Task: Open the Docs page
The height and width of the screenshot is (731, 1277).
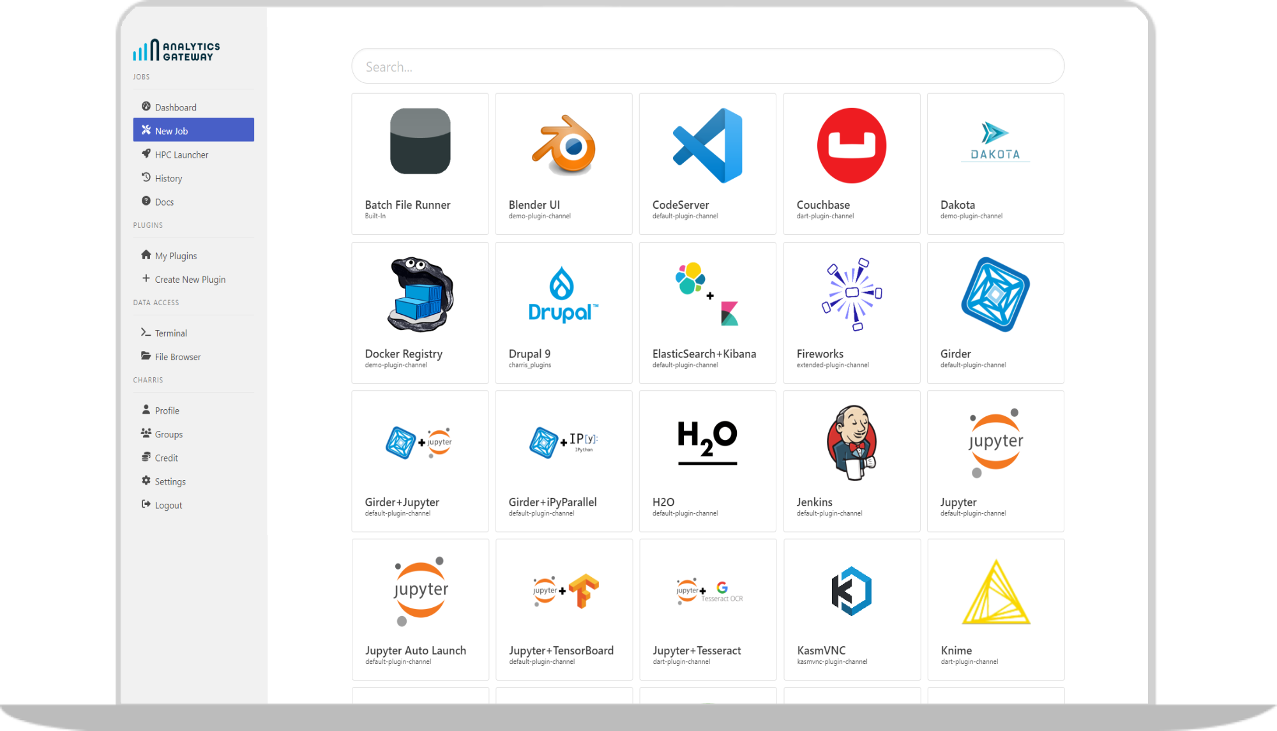Action: [x=193, y=201]
